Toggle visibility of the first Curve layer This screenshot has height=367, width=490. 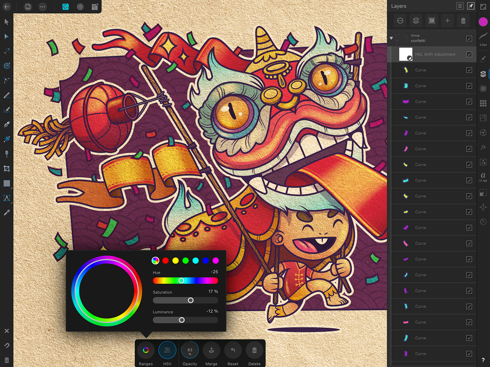pos(469,70)
